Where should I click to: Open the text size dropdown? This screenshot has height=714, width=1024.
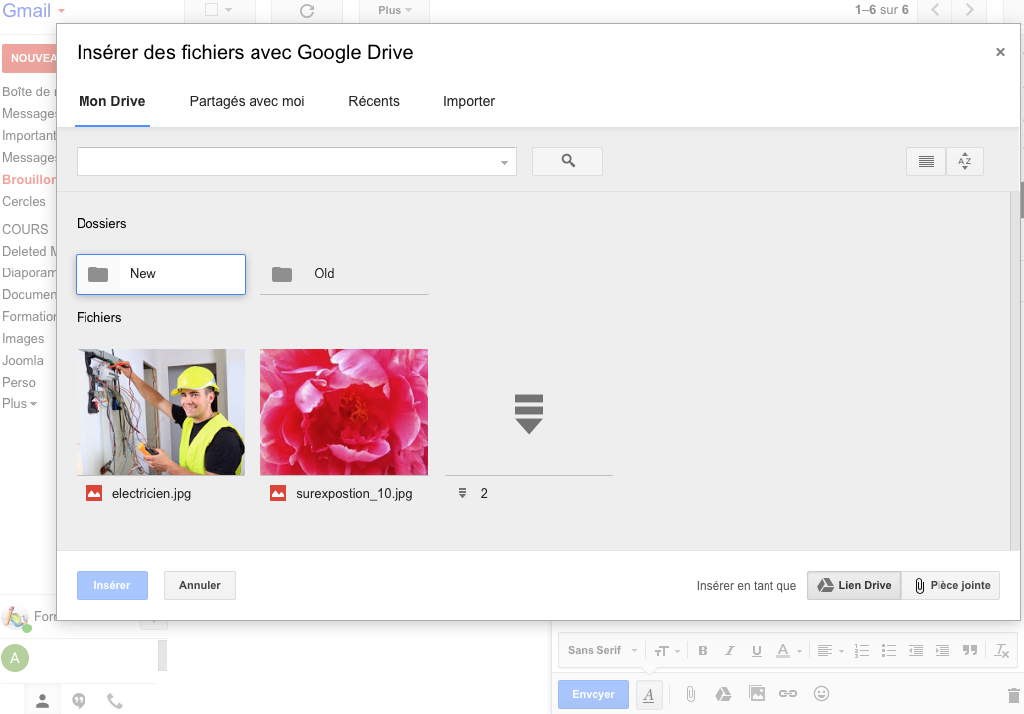coord(667,651)
